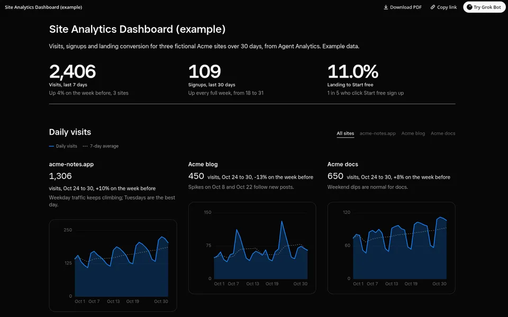Click the Grok logo in Try Grok Bot
The height and width of the screenshot is (317, 508).
[x=469, y=7]
